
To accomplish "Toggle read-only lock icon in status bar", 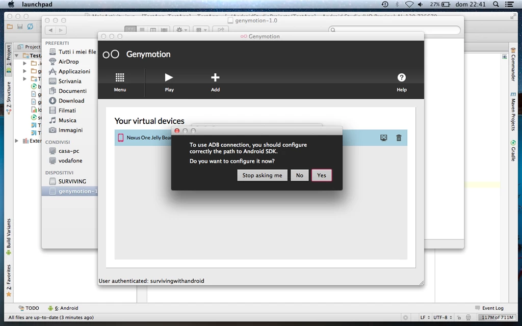I will tap(459, 317).
